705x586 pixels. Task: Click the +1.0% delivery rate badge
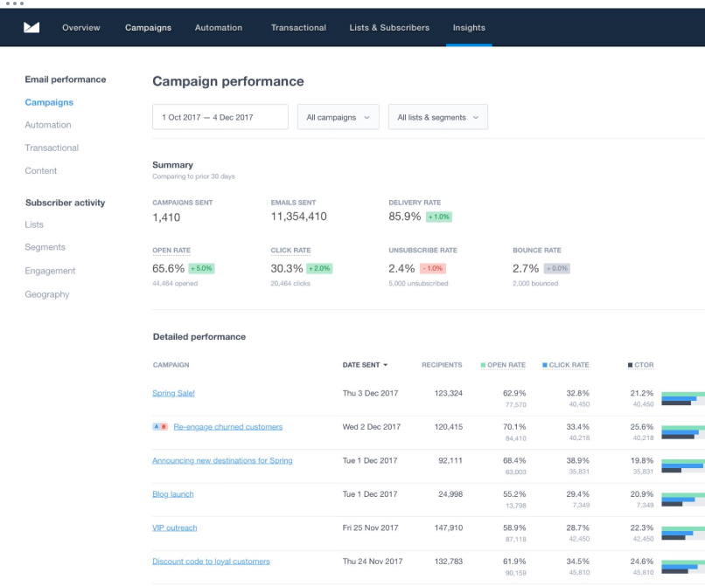439,217
